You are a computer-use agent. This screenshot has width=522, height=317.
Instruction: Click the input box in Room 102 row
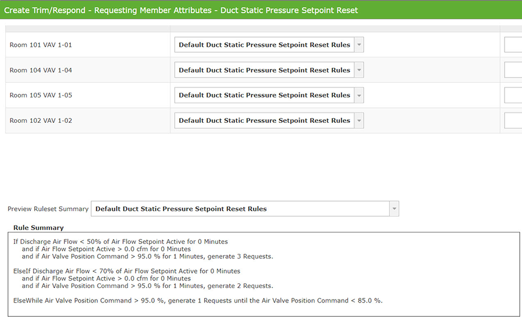pyautogui.click(x=514, y=121)
